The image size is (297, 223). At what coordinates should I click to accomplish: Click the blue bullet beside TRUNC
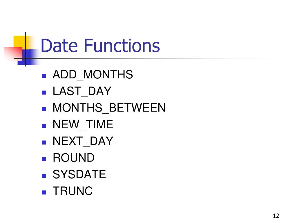click(x=44, y=193)
